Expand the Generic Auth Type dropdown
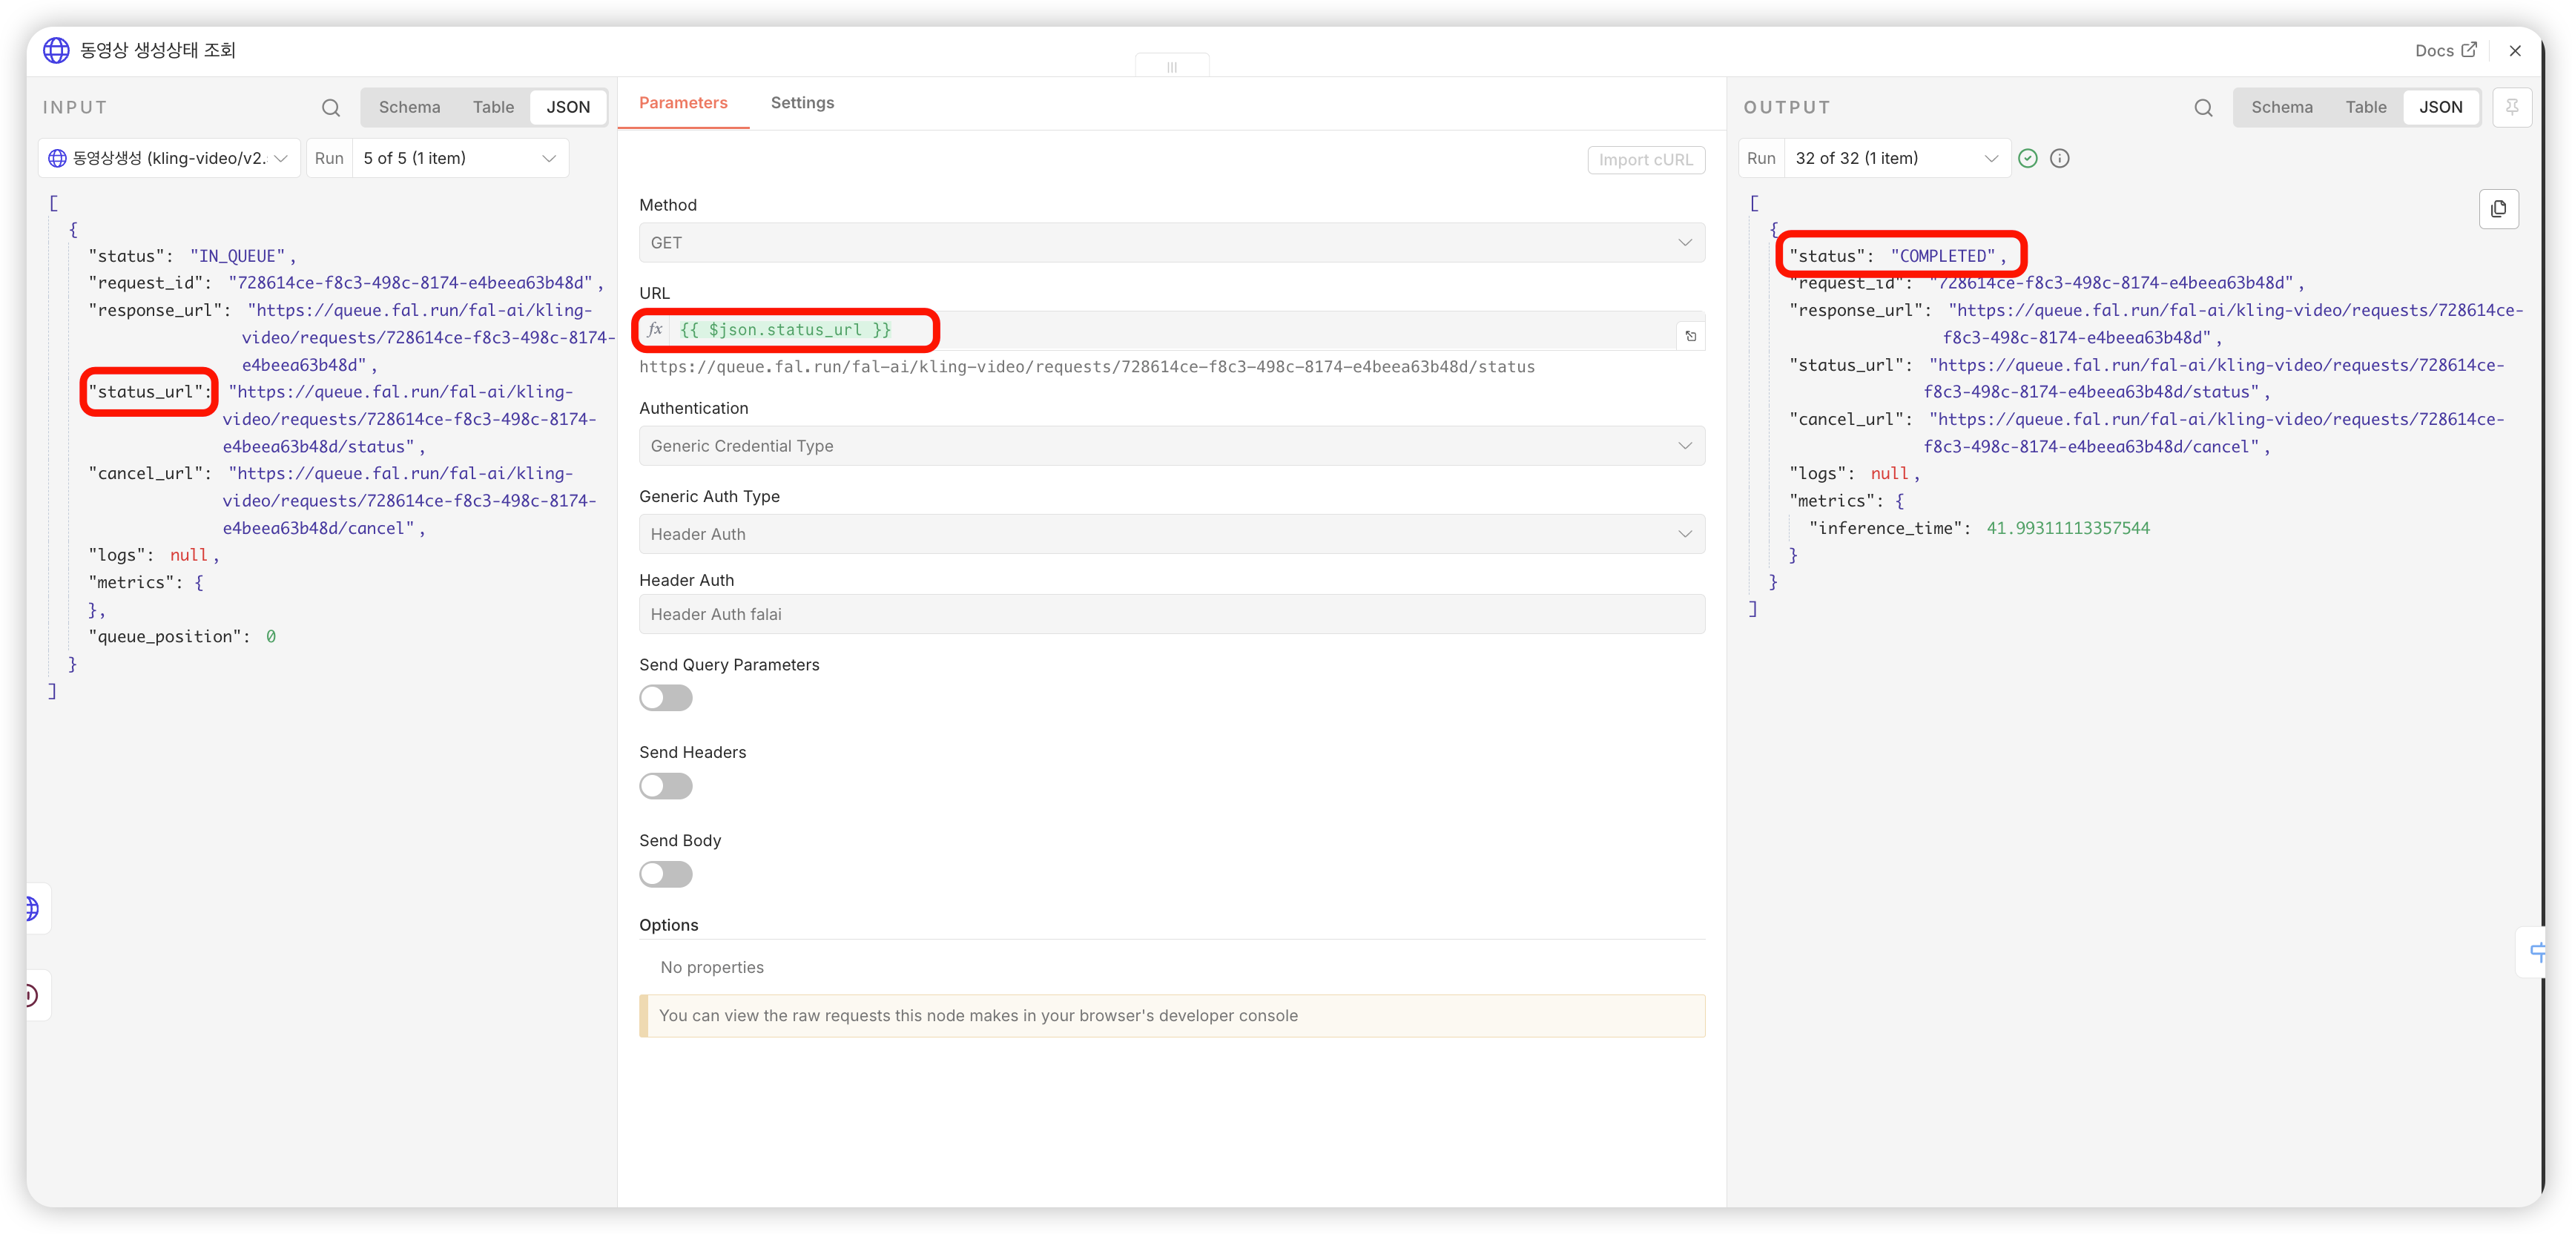Viewport: 2572px width, 1234px height. [1171, 534]
